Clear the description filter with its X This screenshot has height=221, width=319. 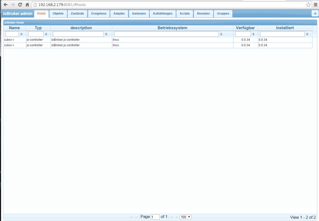tap(106, 34)
